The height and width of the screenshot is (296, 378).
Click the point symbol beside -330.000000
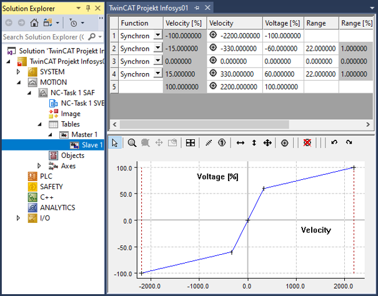click(x=213, y=47)
